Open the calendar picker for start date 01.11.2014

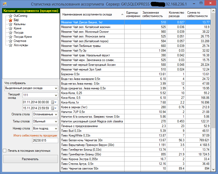coord(52,102)
